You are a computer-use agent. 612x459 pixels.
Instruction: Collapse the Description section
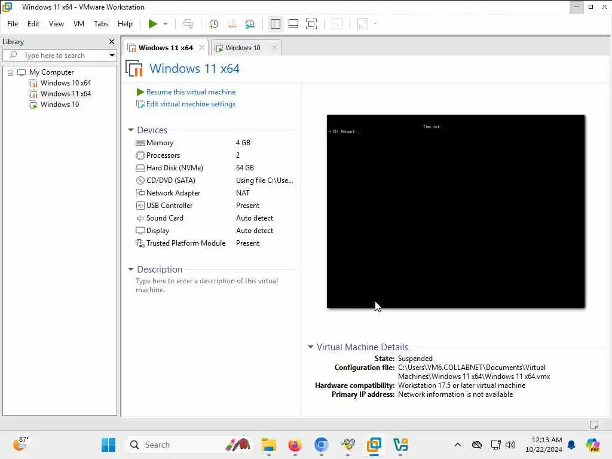[x=131, y=270]
